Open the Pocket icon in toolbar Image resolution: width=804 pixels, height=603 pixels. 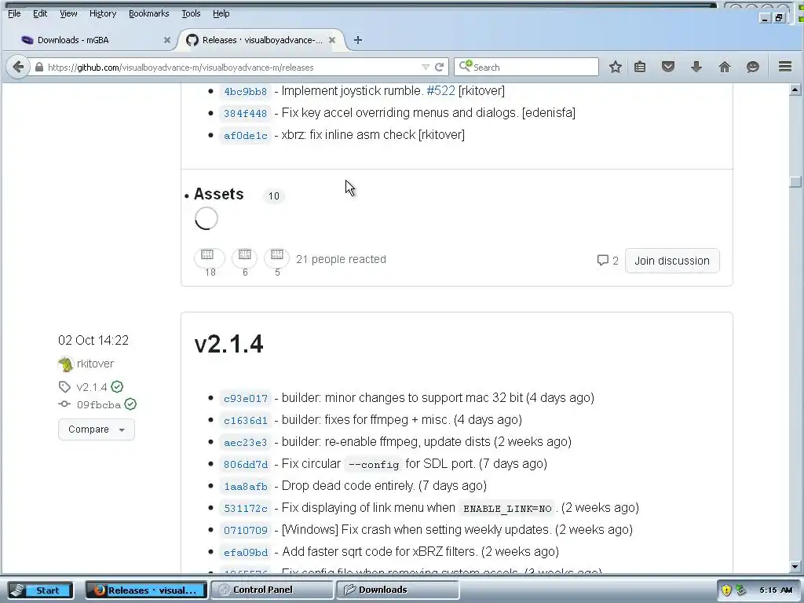click(667, 67)
